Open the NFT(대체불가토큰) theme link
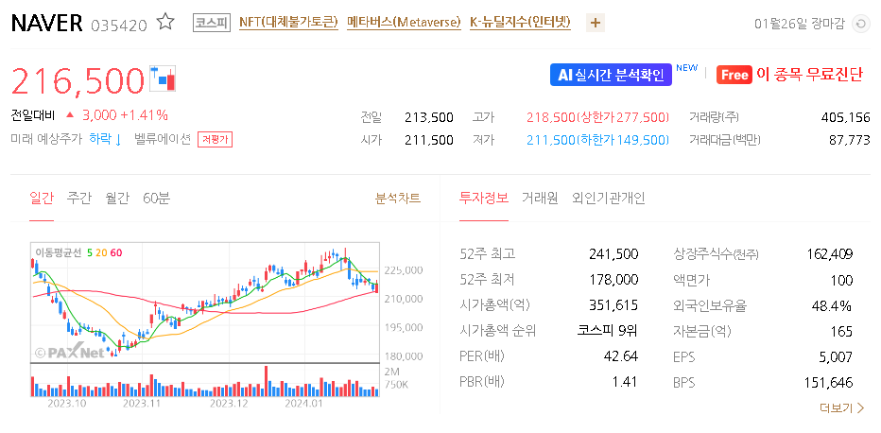The width and height of the screenshot is (881, 433). pos(288,23)
